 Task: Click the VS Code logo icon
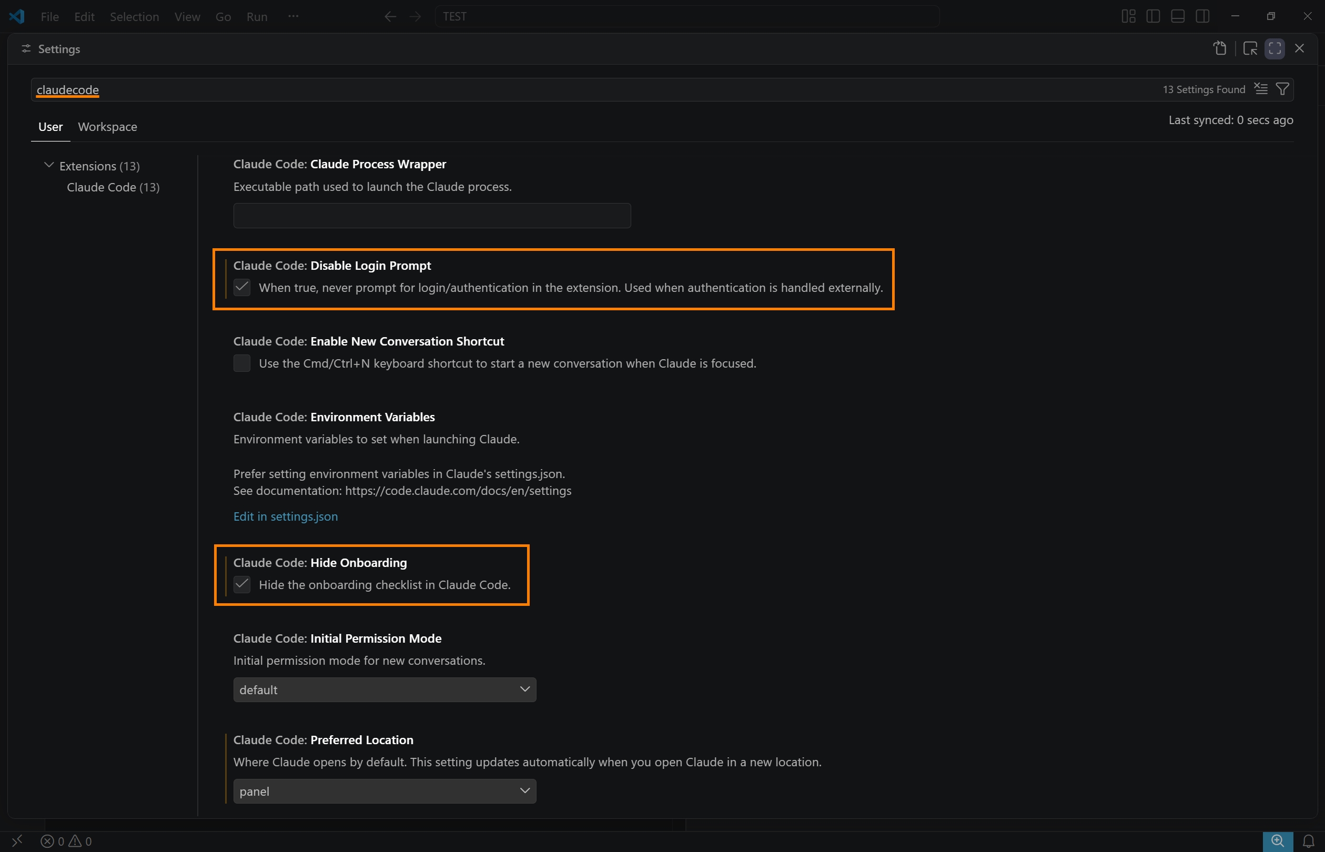coord(17,17)
